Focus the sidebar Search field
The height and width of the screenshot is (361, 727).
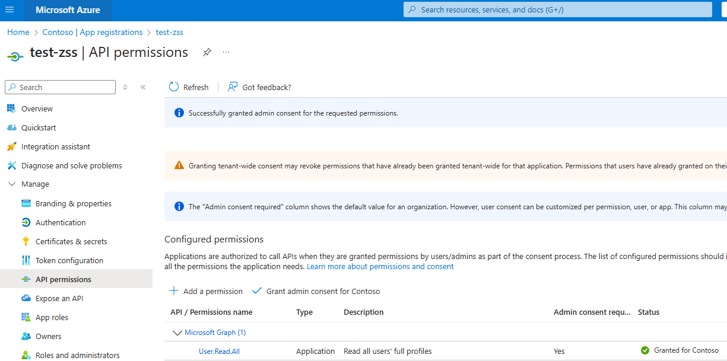(x=60, y=87)
